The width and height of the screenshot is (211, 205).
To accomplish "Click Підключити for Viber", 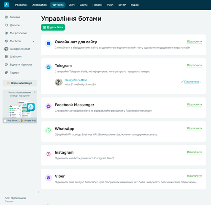I will coord(195,176).
